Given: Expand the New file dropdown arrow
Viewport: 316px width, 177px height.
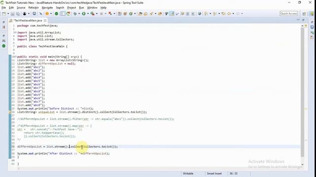Looking at the screenshot, I should (x=8, y=14).
